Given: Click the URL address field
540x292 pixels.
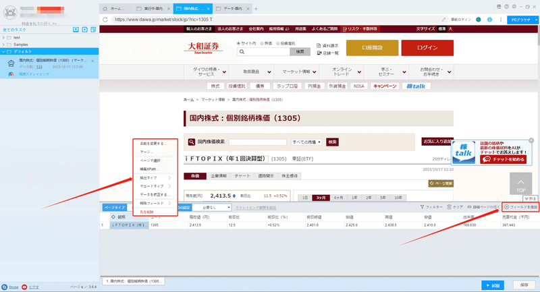Looking at the screenshot, I should point(275,20).
